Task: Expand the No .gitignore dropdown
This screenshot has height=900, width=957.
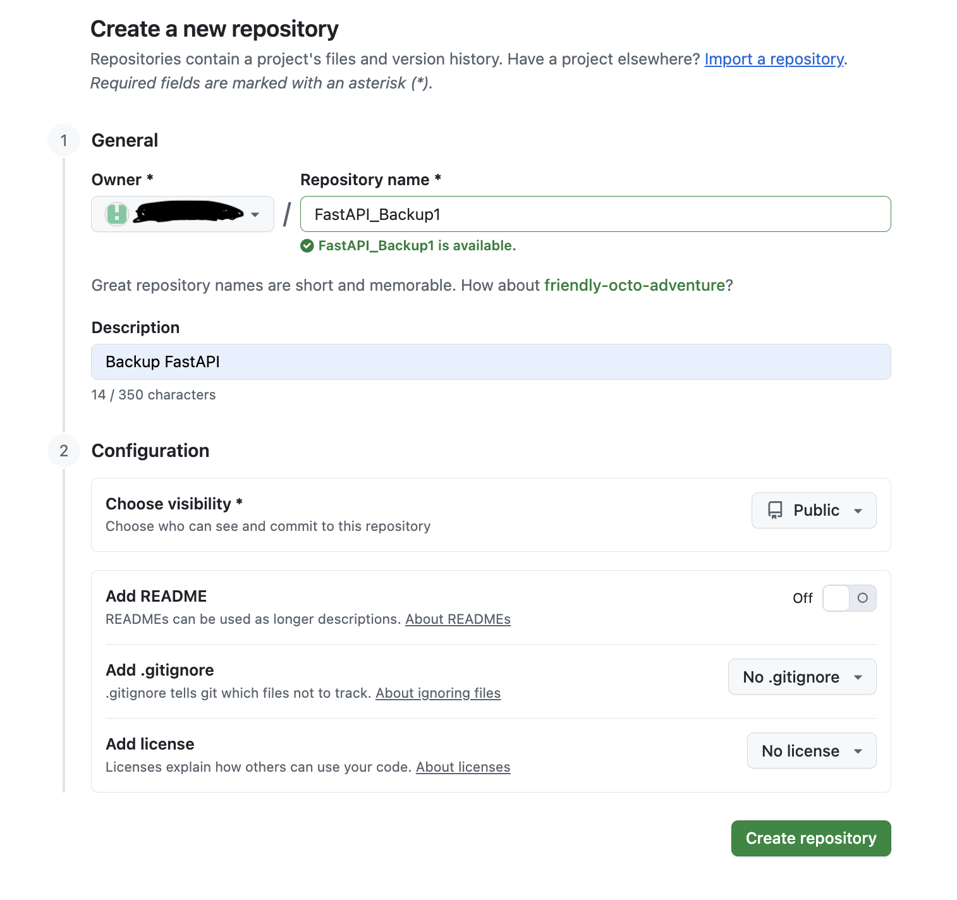Action: [802, 677]
